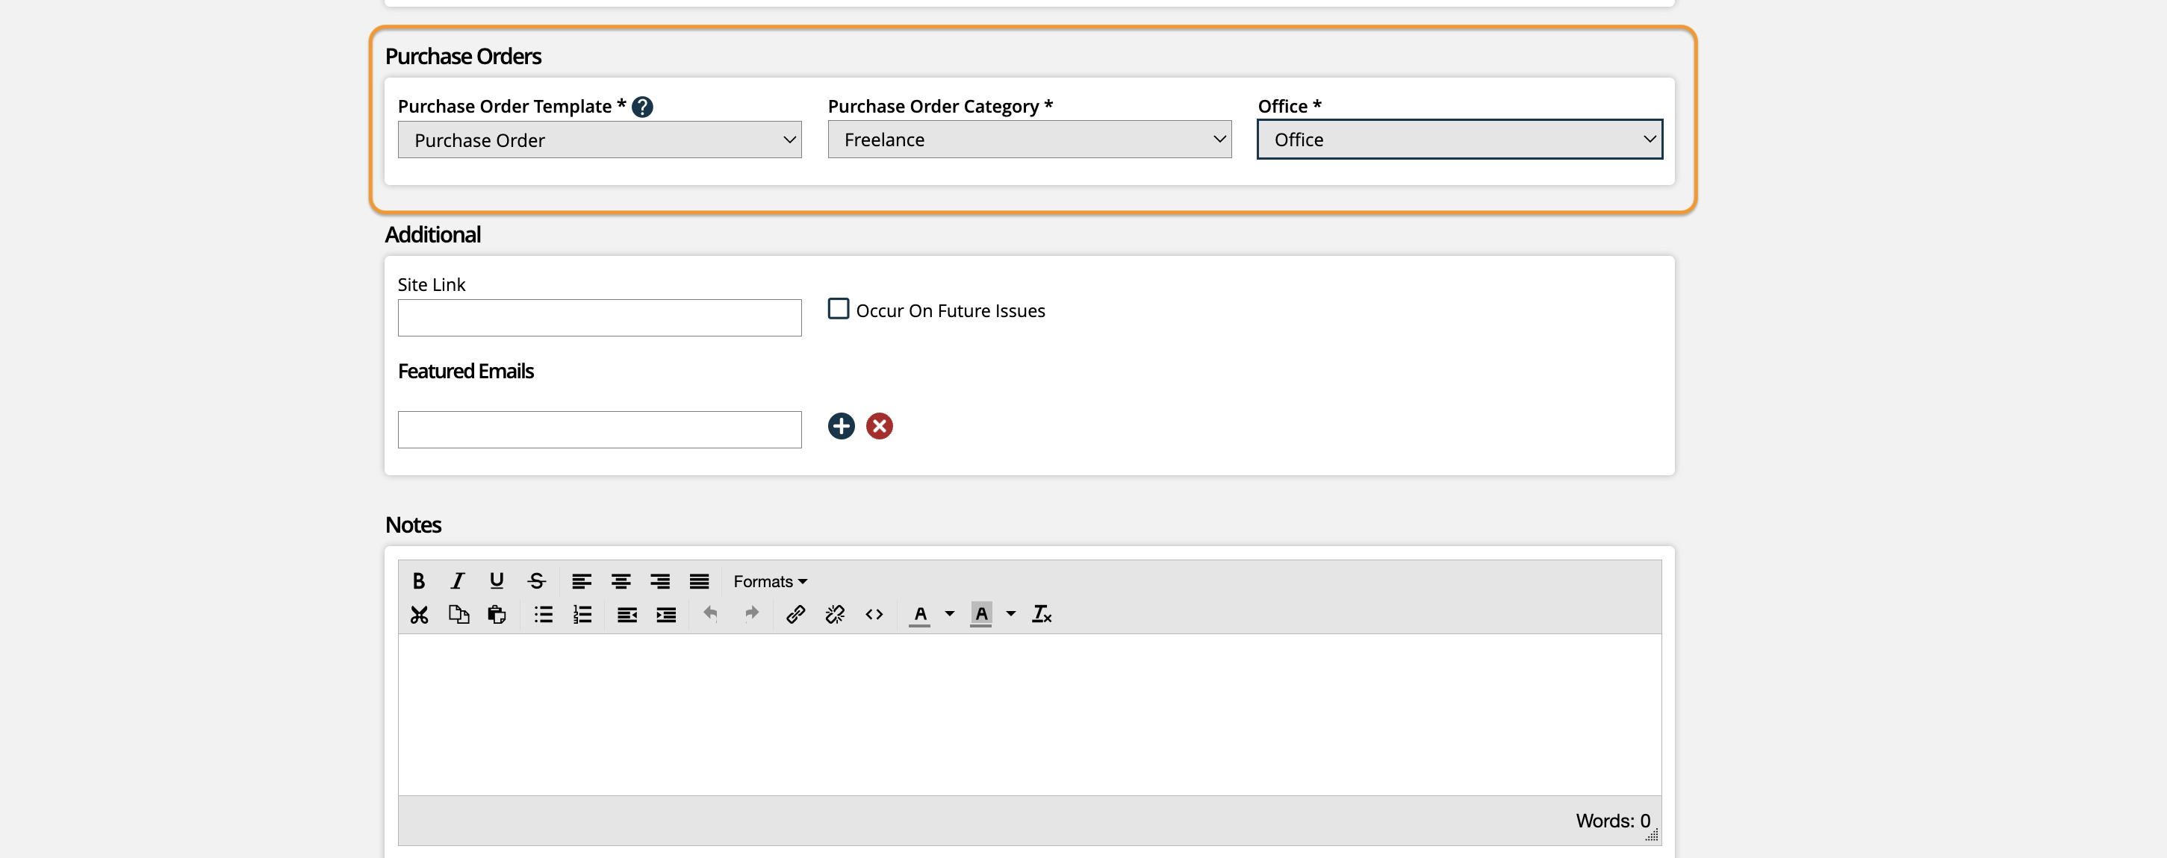Remove featured email with red X
The width and height of the screenshot is (2167, 858).
click(879, 426)
